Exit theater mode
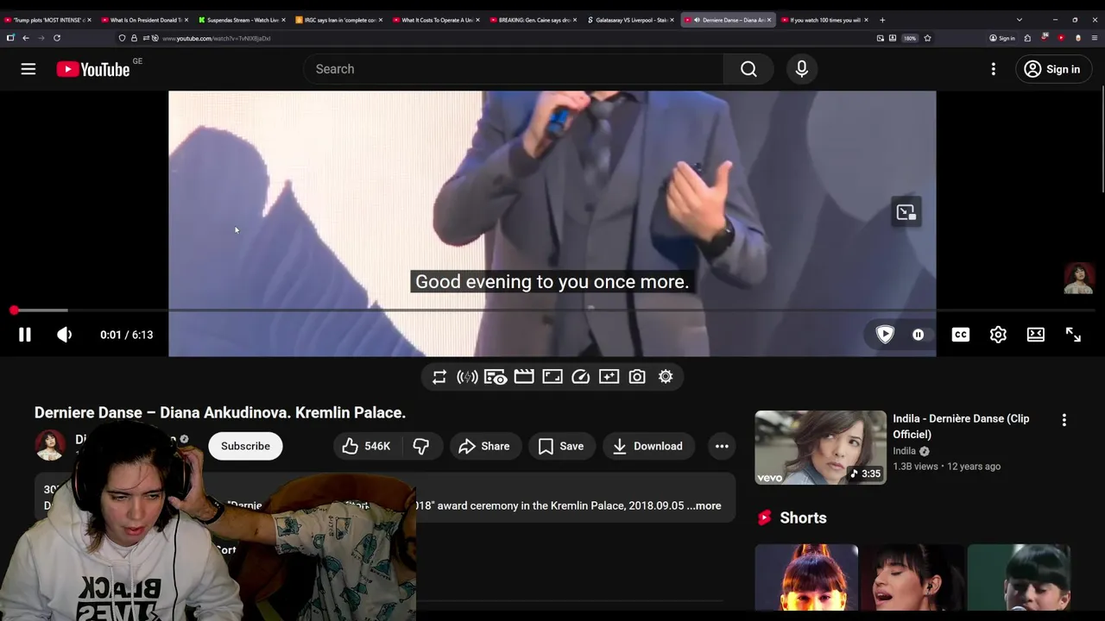Image resolution: width=1105 pixels, height=621 pixels. point(1036,335)
